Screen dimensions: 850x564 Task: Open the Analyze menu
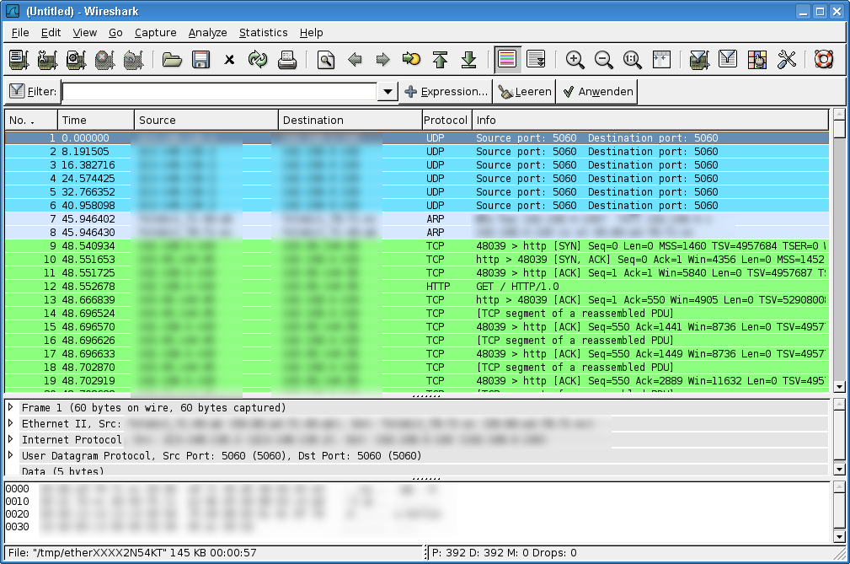[207, 33]
